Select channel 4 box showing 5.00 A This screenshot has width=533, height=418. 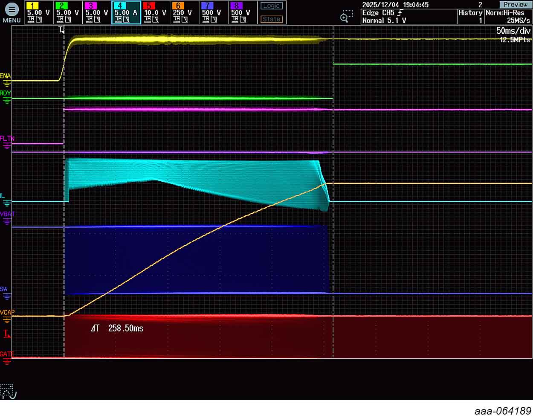point(126,12)
